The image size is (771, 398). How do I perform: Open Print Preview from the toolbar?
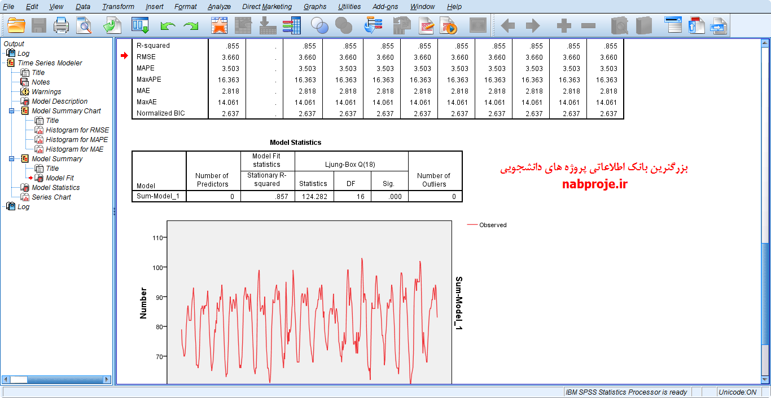pos(84,25)
